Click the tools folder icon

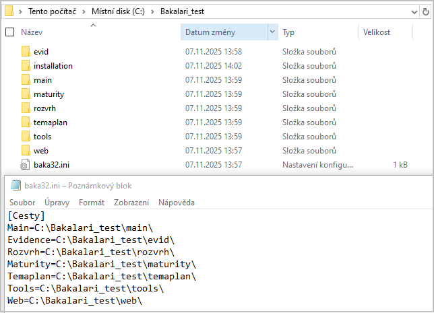tap(26, 137)
